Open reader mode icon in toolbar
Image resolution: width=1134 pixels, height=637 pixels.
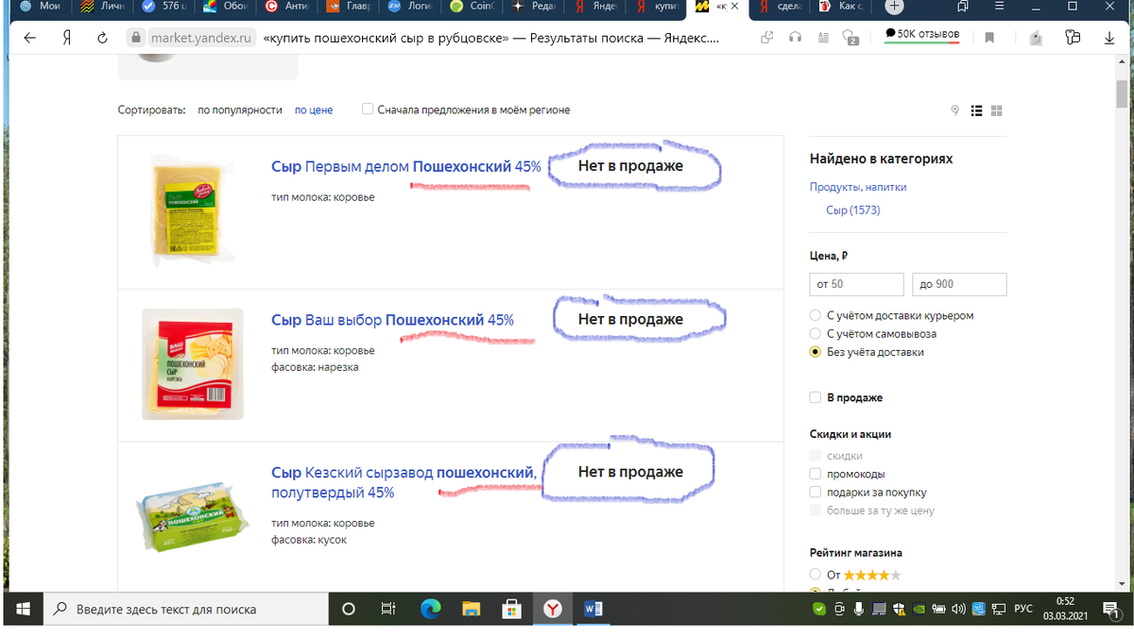pyautogui.click(x=823, y=38)
